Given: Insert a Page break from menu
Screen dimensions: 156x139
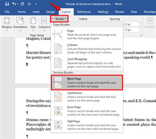Looking at the screenshot, I should point(87,34).
